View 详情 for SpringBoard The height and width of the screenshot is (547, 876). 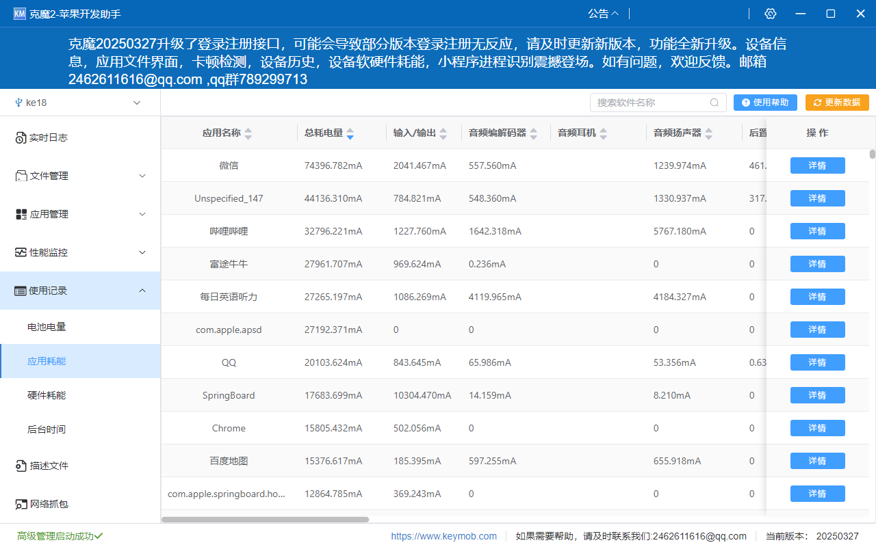(x=817, y=395)
